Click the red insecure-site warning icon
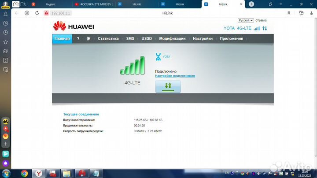The height and width of the screenshot is (178, 317). (x=46, y=13)
